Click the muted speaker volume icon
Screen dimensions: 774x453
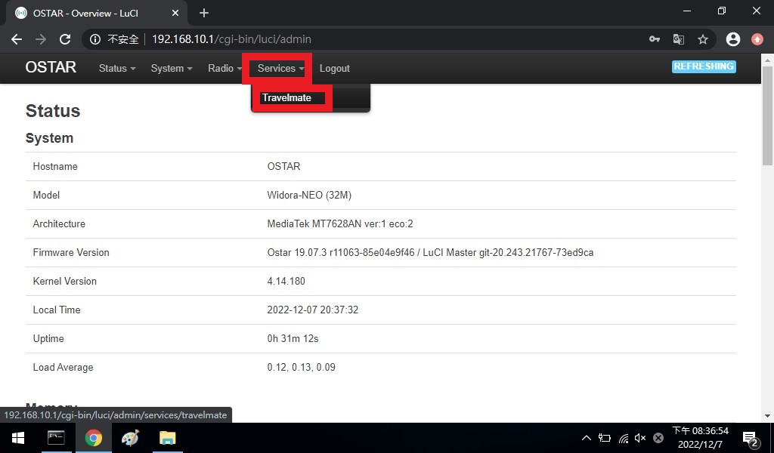click(x=640, y=438)
